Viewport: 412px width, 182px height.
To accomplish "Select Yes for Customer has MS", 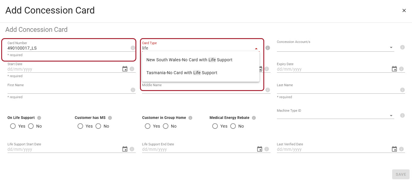I will (x=80, y=126).
